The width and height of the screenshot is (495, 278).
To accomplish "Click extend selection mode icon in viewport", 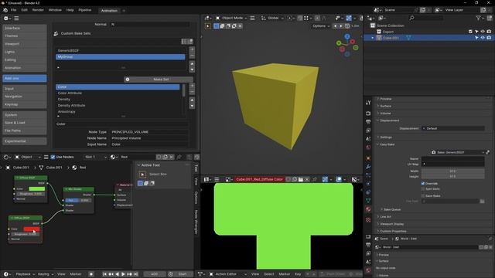I will pos(222,26).
